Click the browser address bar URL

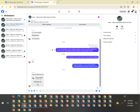pyautogui.click(x=32, y=7)
